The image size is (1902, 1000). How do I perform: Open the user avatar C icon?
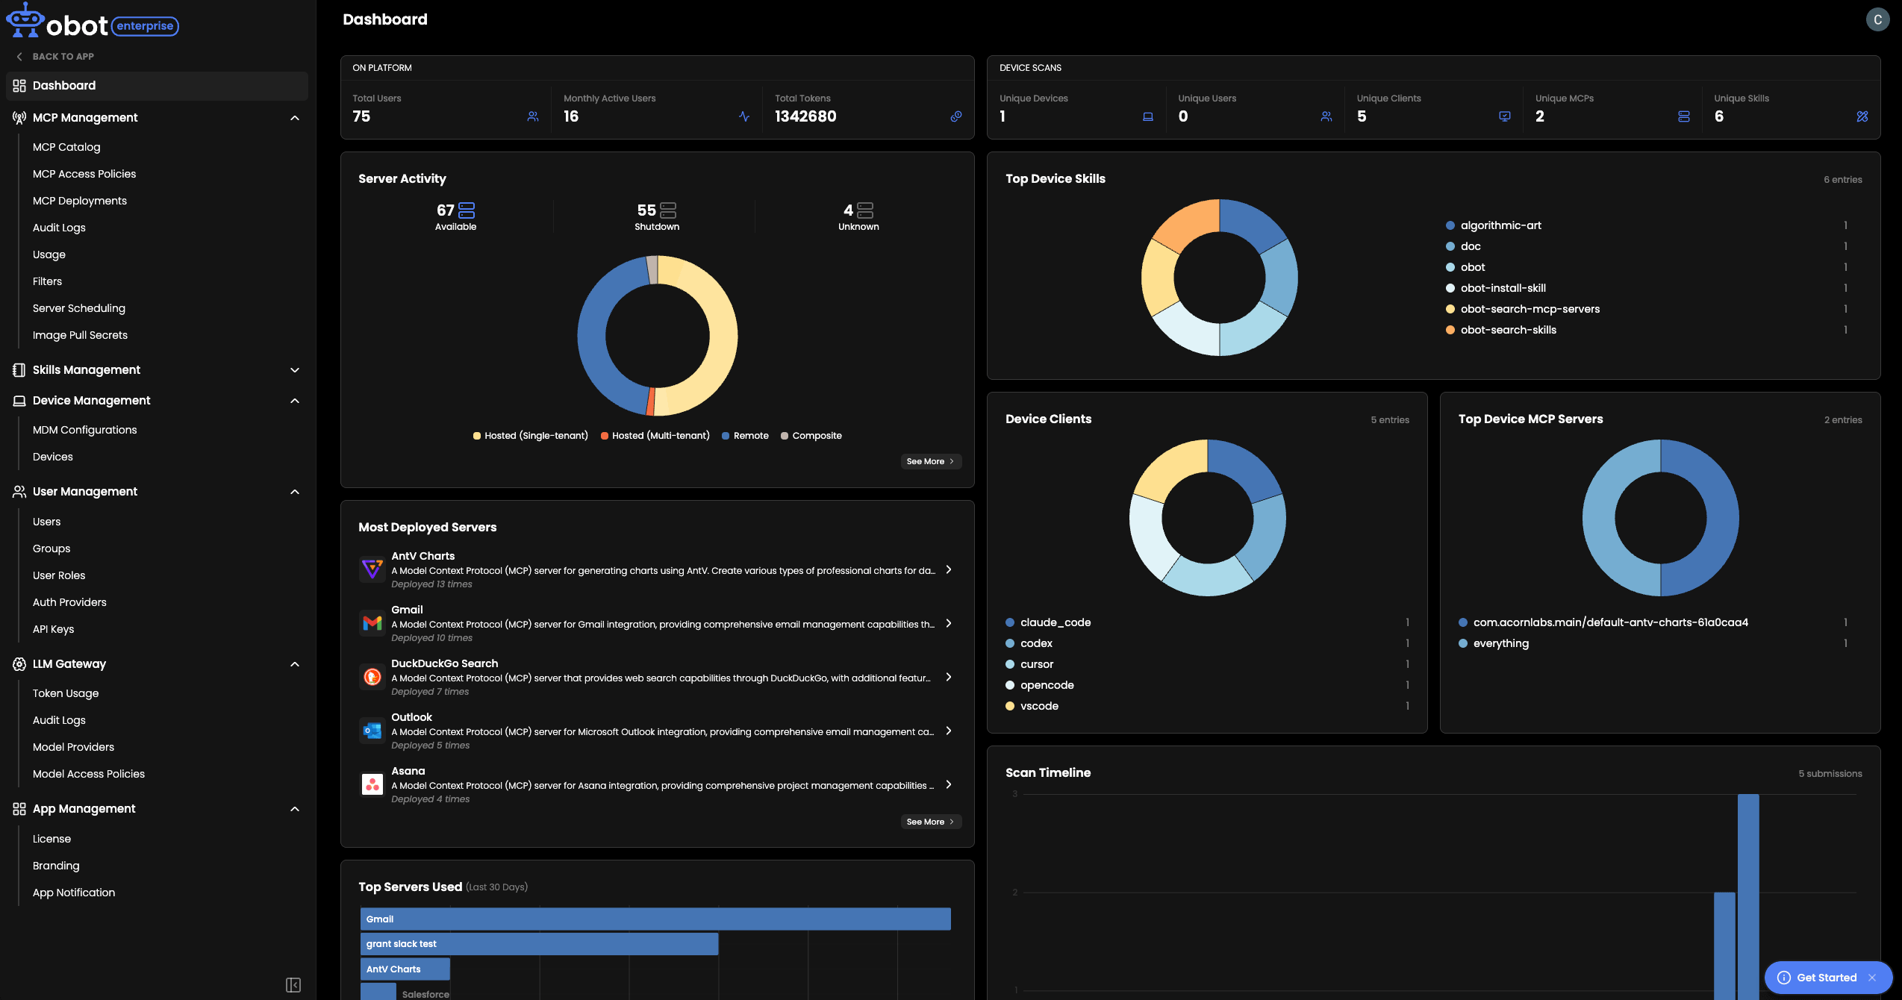(1878, 20)
